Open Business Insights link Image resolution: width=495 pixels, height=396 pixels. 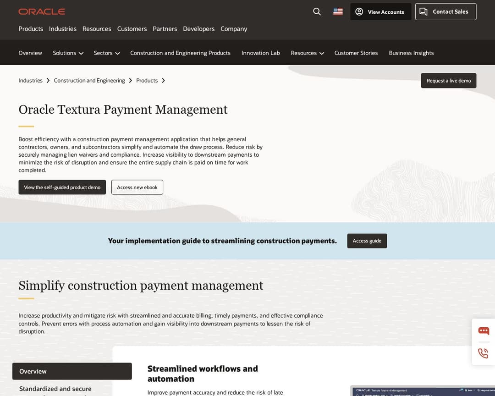pos(411,53)
